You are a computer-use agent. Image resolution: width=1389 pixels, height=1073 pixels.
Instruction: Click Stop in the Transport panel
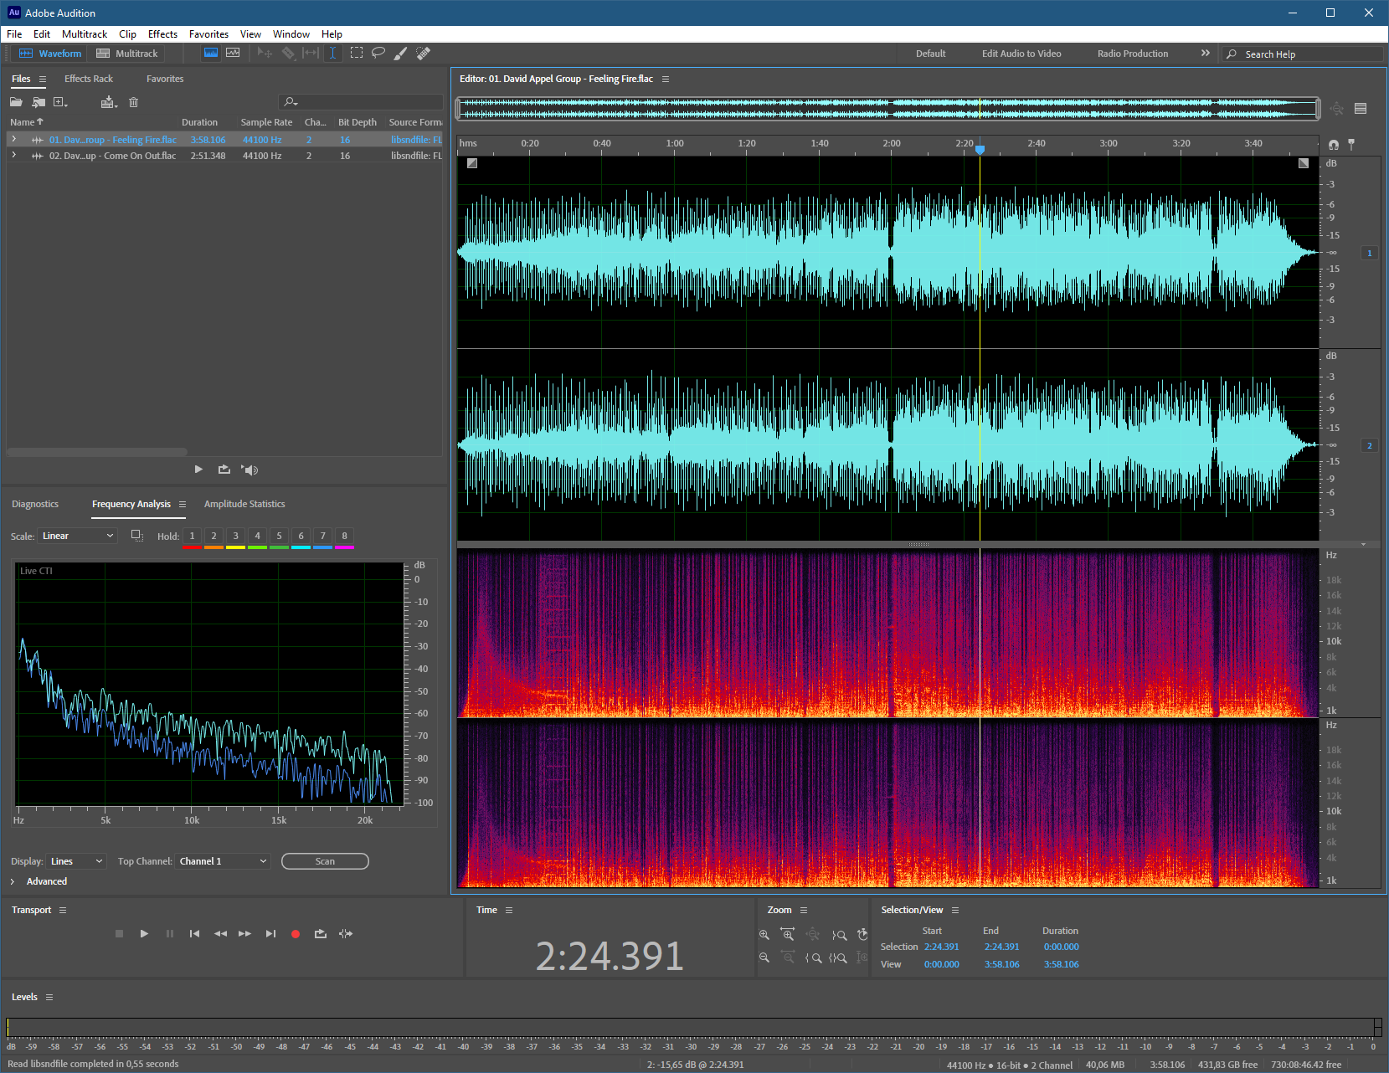[x=119, y=933]
